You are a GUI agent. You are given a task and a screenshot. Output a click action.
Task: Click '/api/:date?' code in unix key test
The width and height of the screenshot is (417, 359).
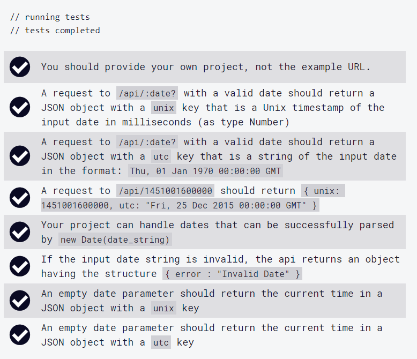(x=147, y=93)
